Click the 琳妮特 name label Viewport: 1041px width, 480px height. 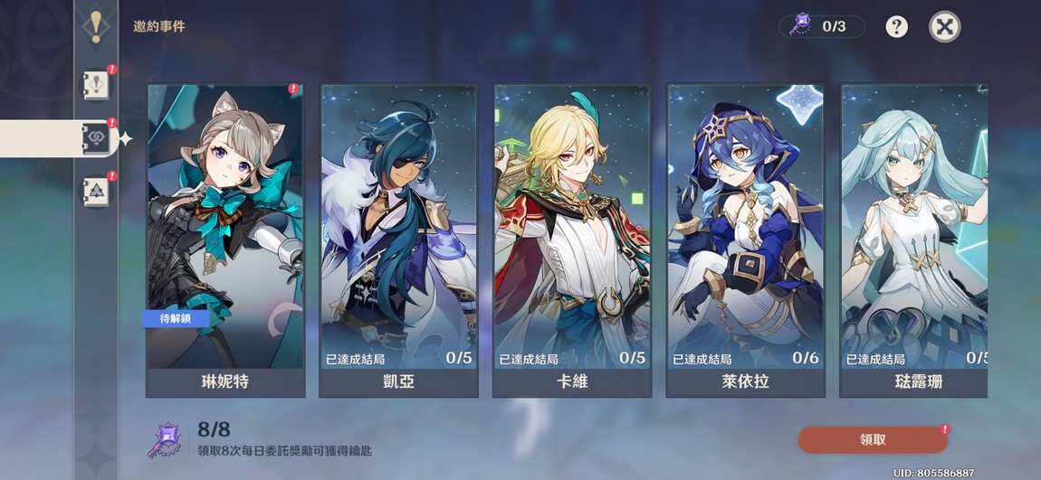tap(225, 382)
